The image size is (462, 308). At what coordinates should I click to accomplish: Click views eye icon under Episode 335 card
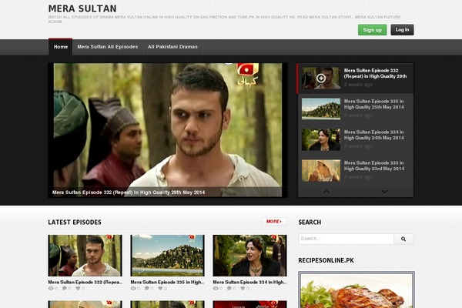[x=133, y=288]
